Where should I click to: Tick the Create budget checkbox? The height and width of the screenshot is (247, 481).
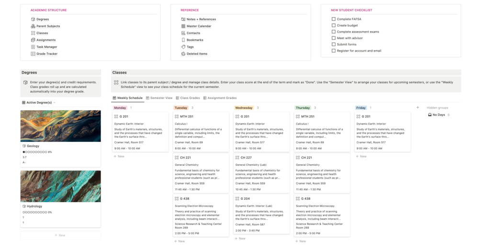click(x=334, y=25)
